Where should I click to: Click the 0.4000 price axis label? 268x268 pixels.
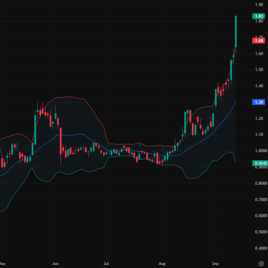[261, 248]
